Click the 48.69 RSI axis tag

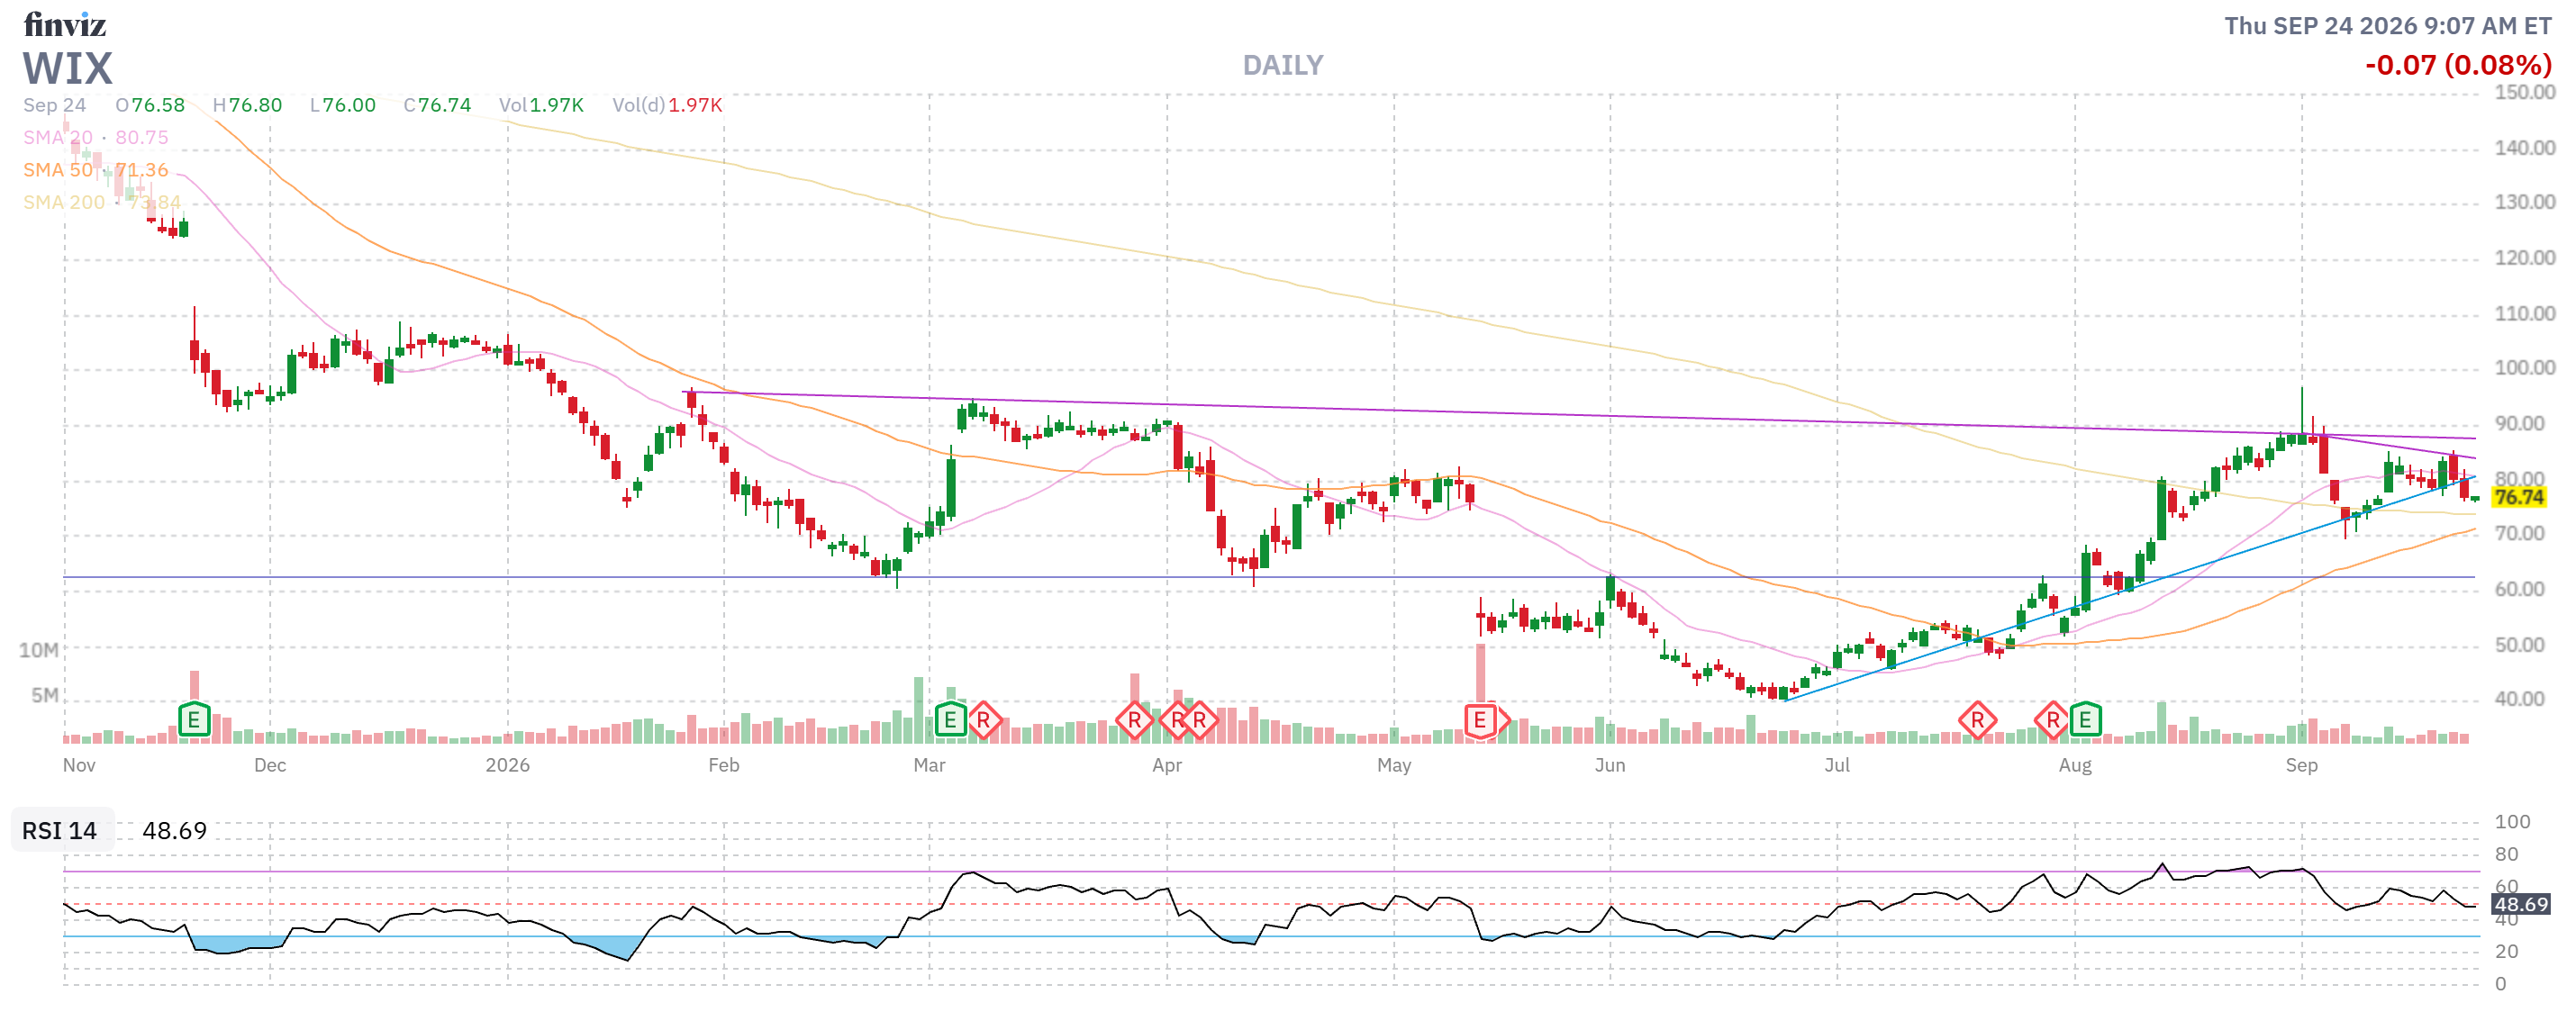click(2521, 904)
